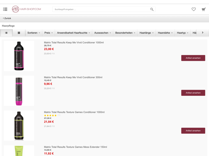209x156 pixels.
Task: Open the Preis filter dropdown
Action: [48, 33]
